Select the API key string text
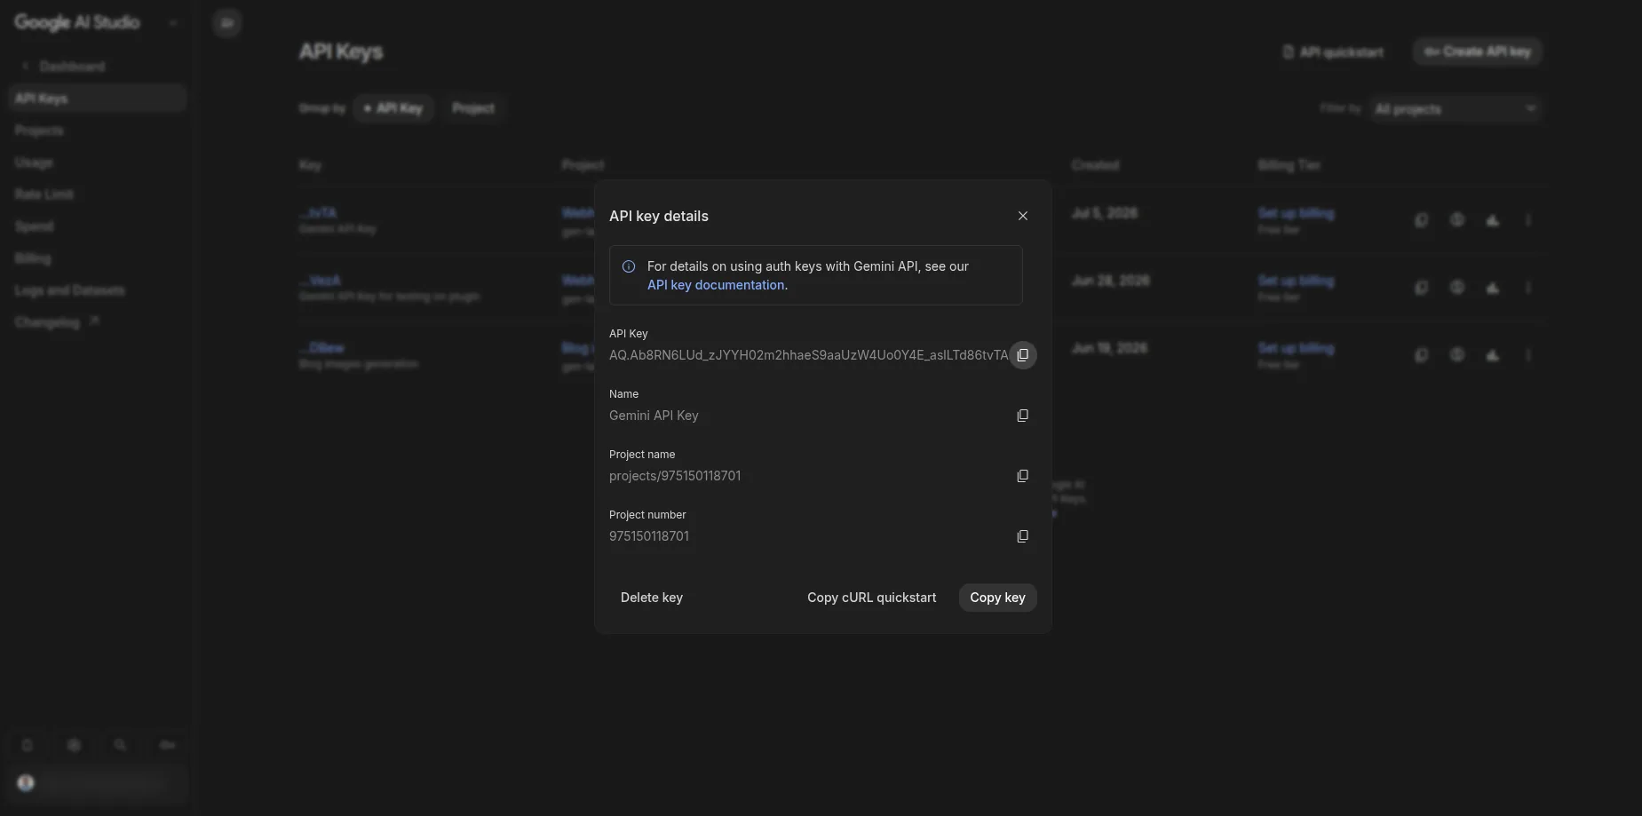1642x816 pixels. 808,355
